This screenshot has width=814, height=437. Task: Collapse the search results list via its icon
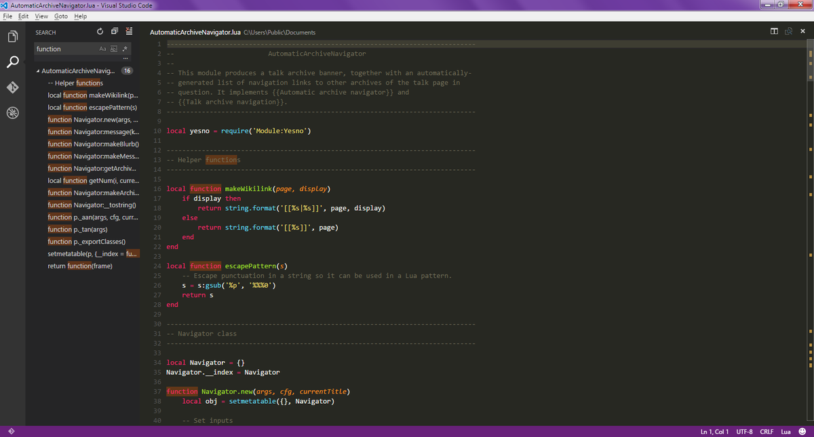click(128, 31)
